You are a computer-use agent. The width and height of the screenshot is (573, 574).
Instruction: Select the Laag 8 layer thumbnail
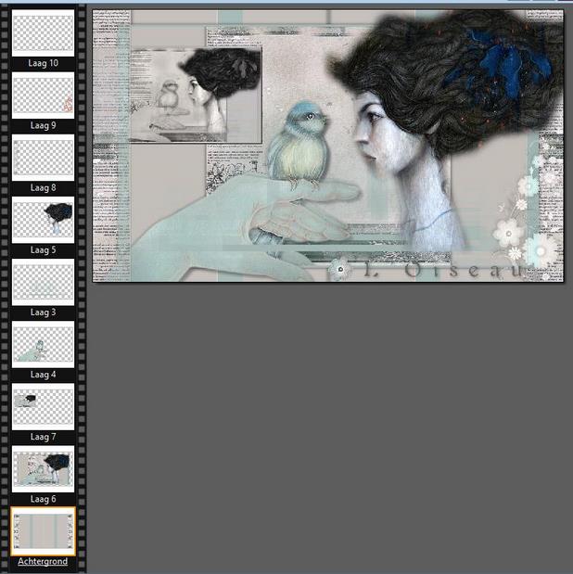(43, 158)
